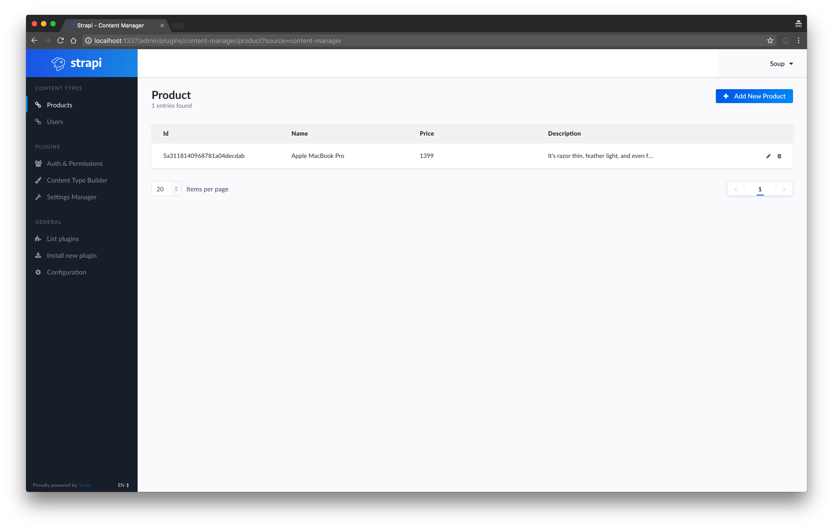Bookmark page with star icon
Screen dimensions: 833x529
[x=770, y=41]
